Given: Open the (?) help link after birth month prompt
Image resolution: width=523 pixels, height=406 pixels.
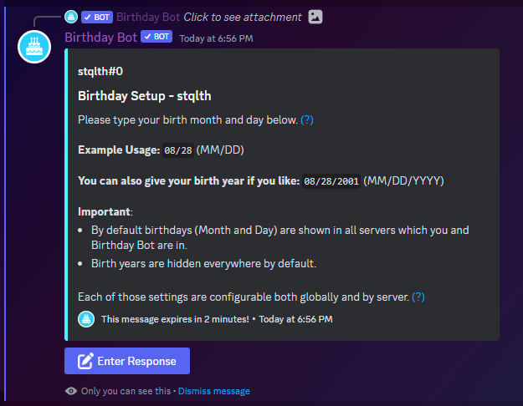Looking at the screenshot, I should coord(307,119).
